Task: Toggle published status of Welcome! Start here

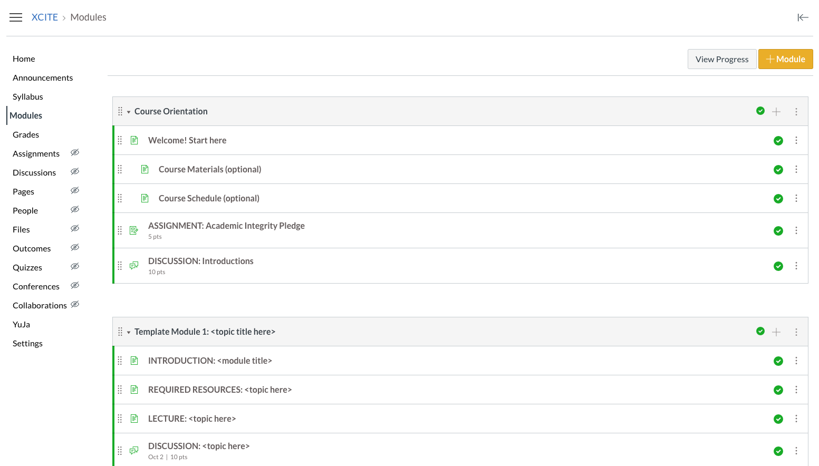Action: (x=778, y=141)
